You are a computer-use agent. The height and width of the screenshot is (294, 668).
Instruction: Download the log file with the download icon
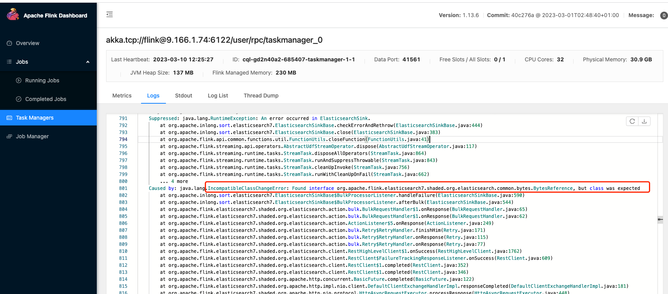(644, 121)
